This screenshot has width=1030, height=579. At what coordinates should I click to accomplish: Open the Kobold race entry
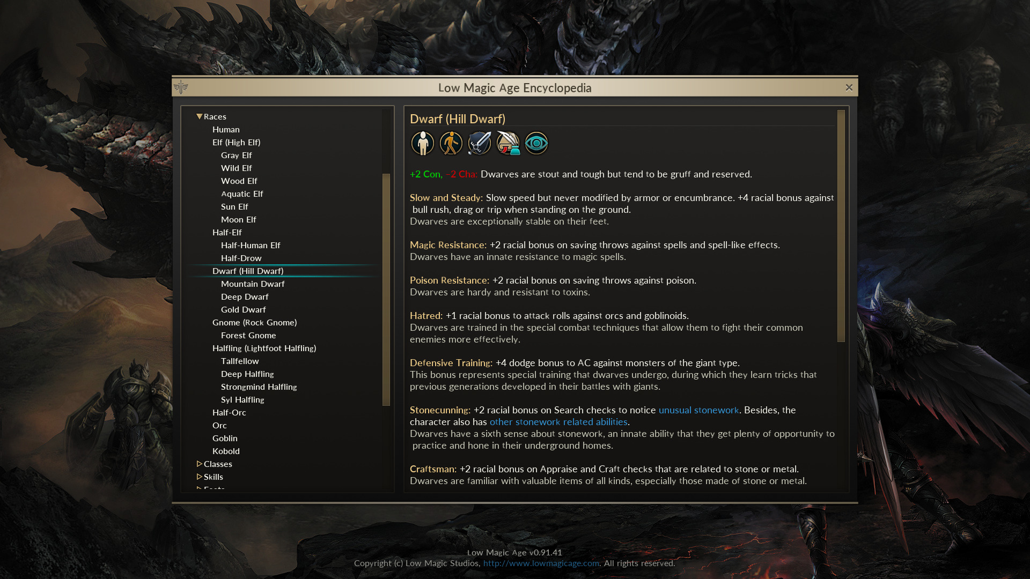(226, 451)
